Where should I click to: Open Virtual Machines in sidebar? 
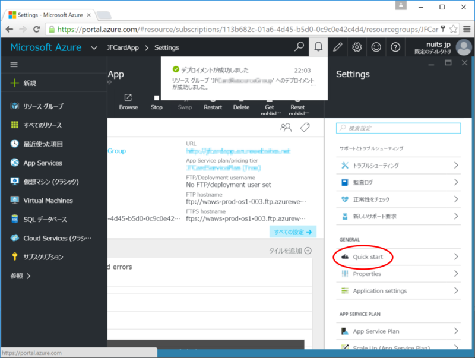pos(54,201)
